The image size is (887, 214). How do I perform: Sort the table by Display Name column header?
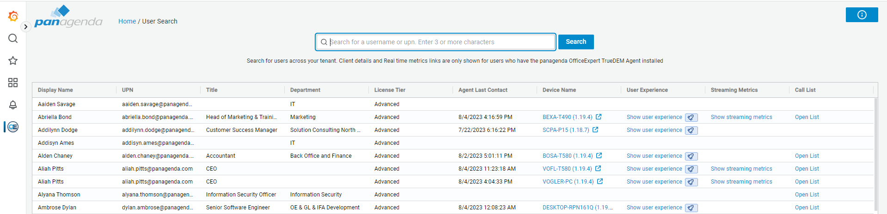(55, 90)
